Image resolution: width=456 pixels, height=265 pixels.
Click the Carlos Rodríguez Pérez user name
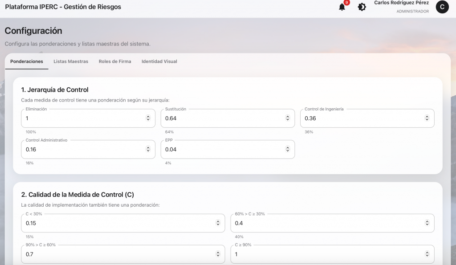click(401, 3)
